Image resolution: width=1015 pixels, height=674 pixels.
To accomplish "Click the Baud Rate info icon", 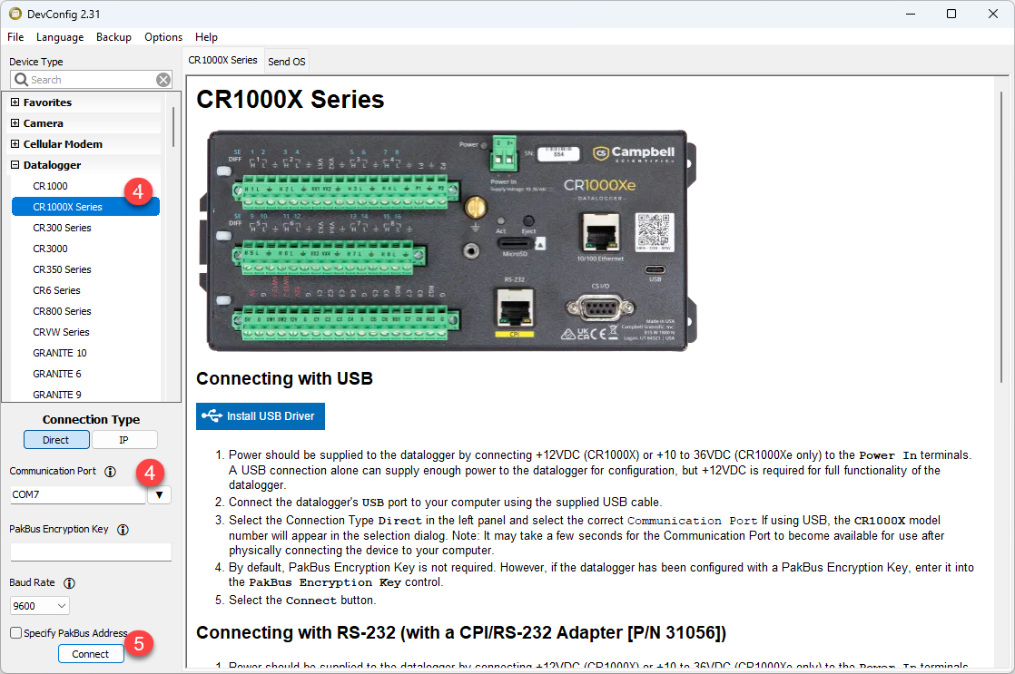I will 69,583.
